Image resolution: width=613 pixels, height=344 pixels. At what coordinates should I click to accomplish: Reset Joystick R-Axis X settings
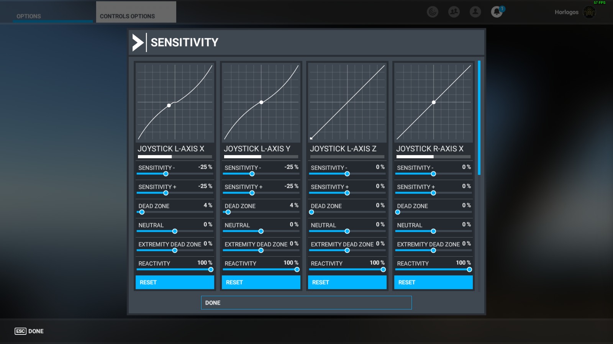pyautogui.click(x=433, y=282)
